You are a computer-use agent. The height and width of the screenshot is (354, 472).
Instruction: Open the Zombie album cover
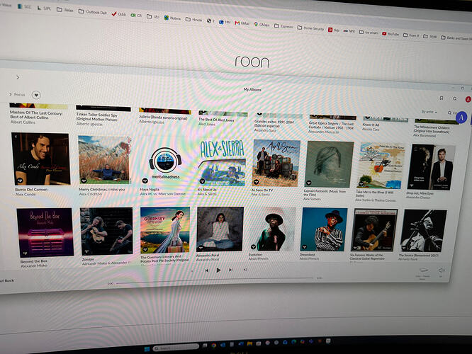click(106, 231)
